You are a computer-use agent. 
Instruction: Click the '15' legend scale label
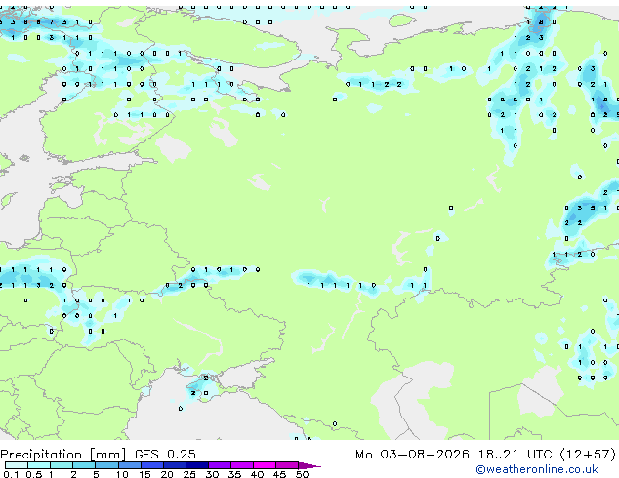tap(144, 474)
